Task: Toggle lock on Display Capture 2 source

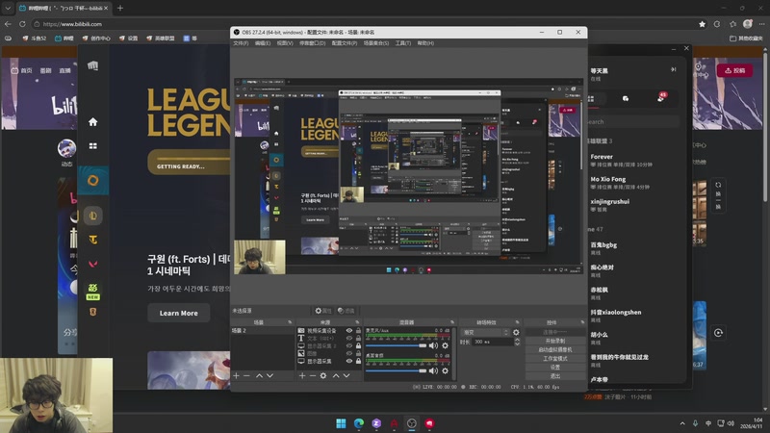Action: (x=358, y=345)
